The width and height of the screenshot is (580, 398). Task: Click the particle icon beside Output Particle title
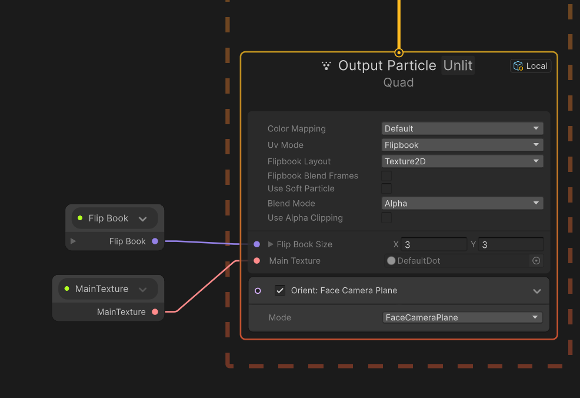pos(326,65)
